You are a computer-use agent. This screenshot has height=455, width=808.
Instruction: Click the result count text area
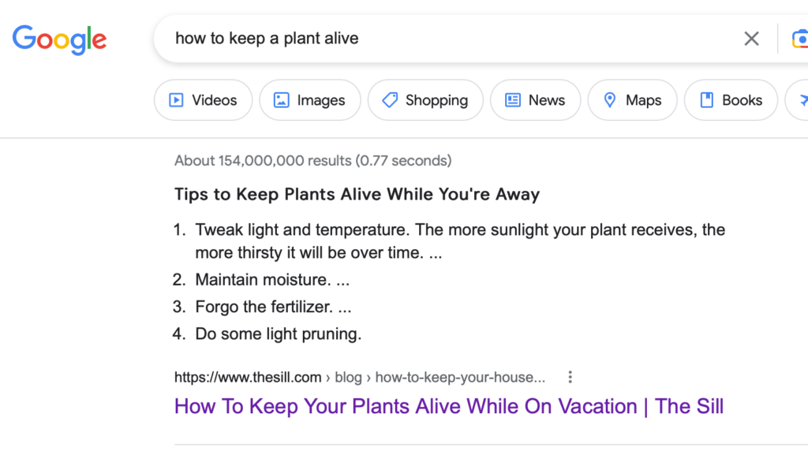click(312, 160)
